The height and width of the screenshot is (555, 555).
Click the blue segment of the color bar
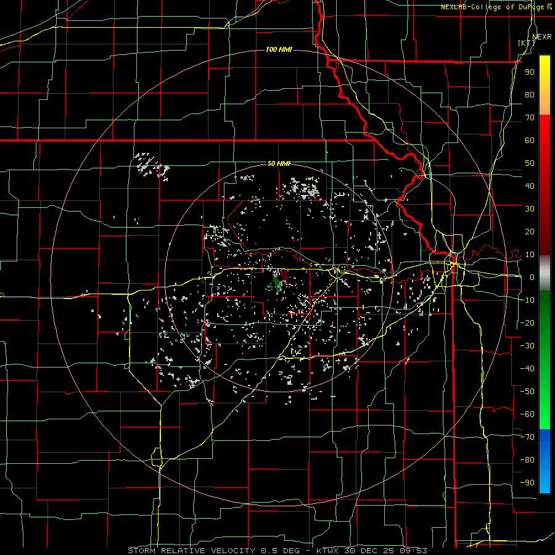pos(545,461)
